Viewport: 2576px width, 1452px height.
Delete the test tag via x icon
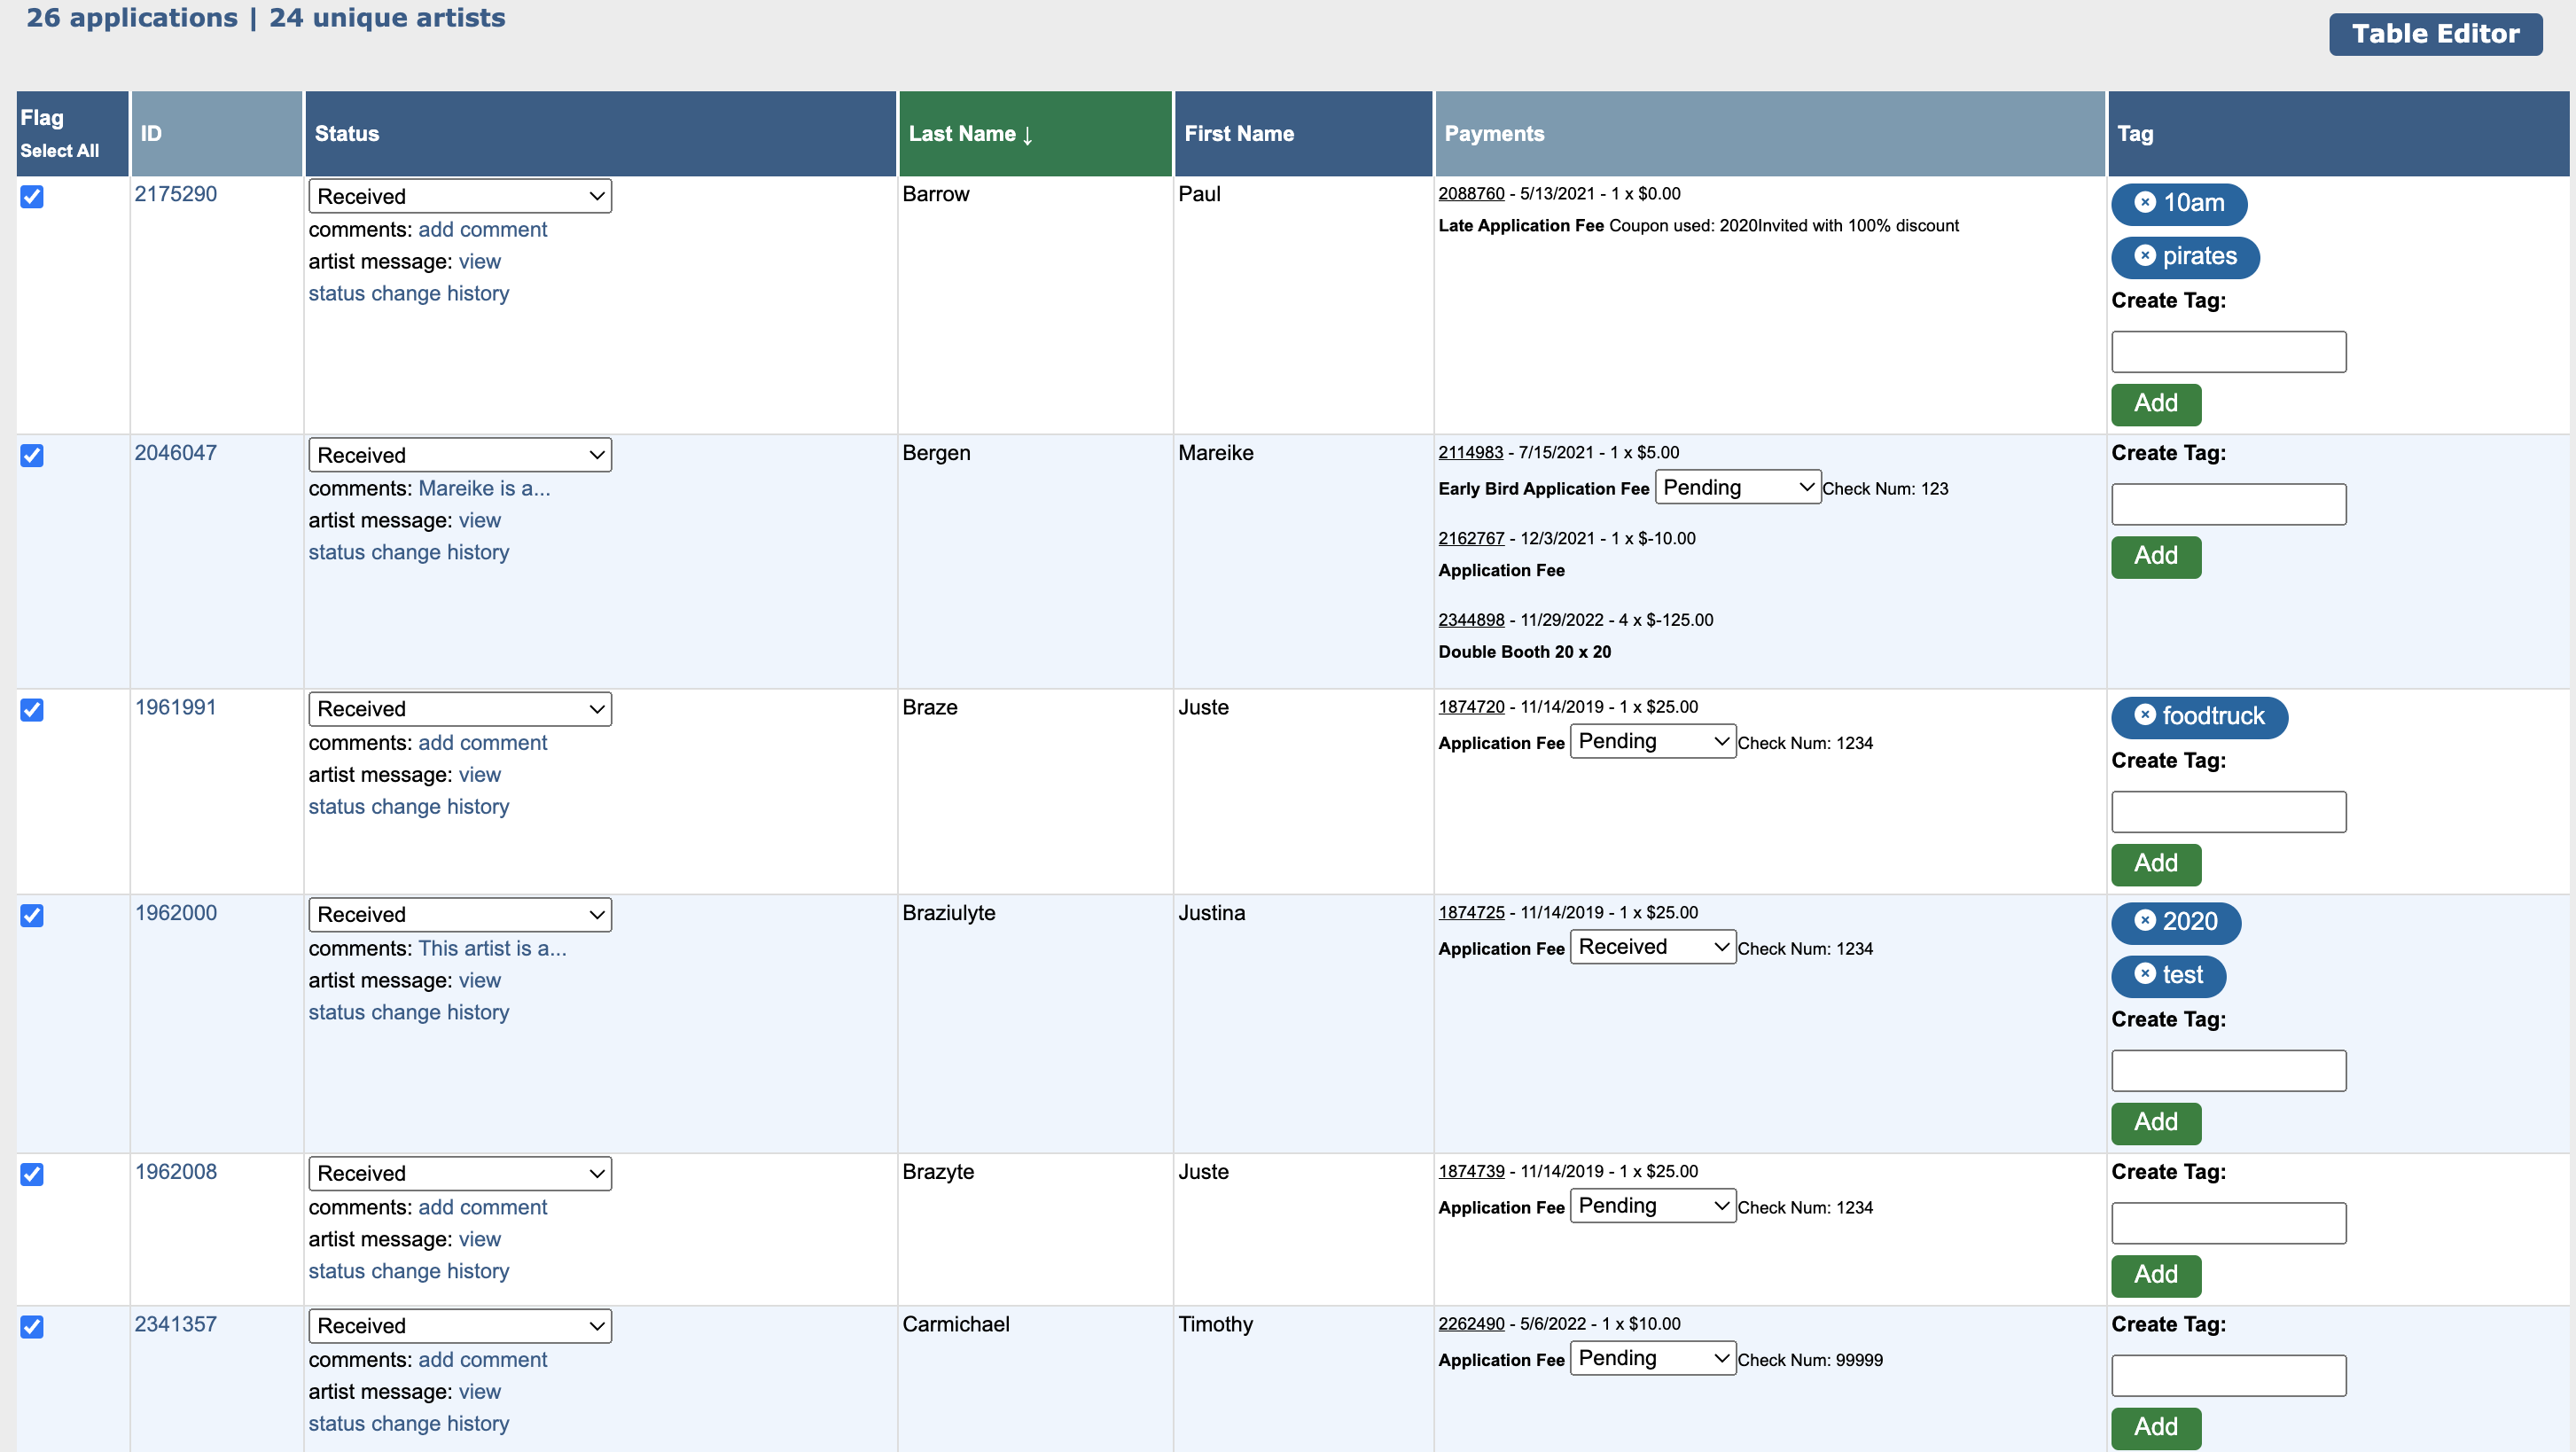(2144, 974)
